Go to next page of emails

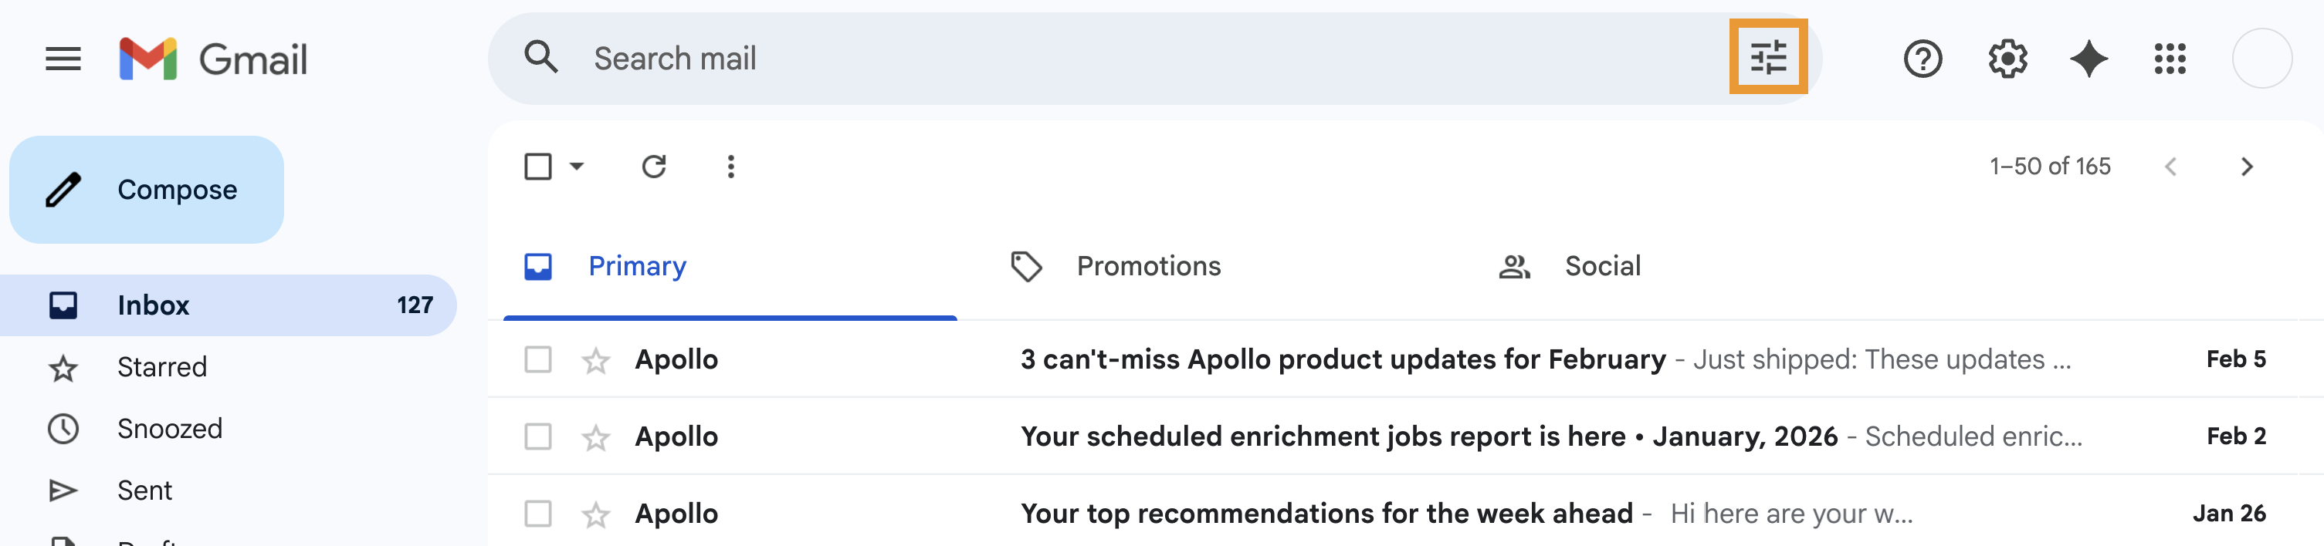pyautogui.click(x=2247, y=167)
